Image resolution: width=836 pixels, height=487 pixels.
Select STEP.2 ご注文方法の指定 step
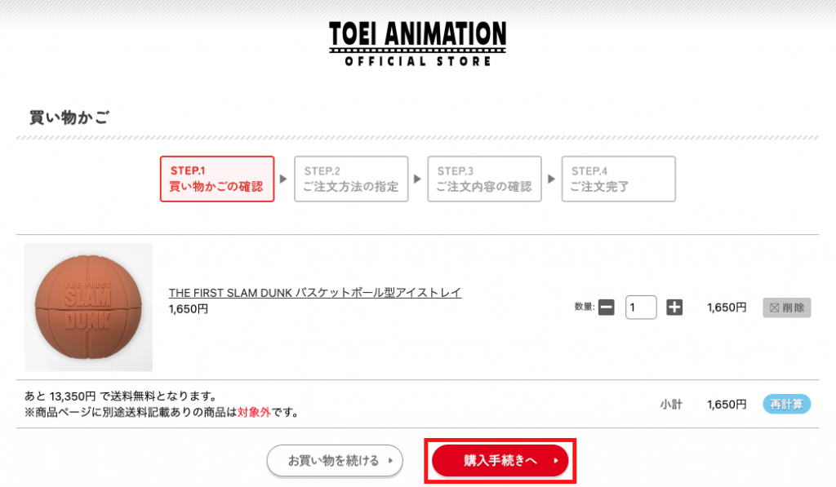tap(351, 179)
